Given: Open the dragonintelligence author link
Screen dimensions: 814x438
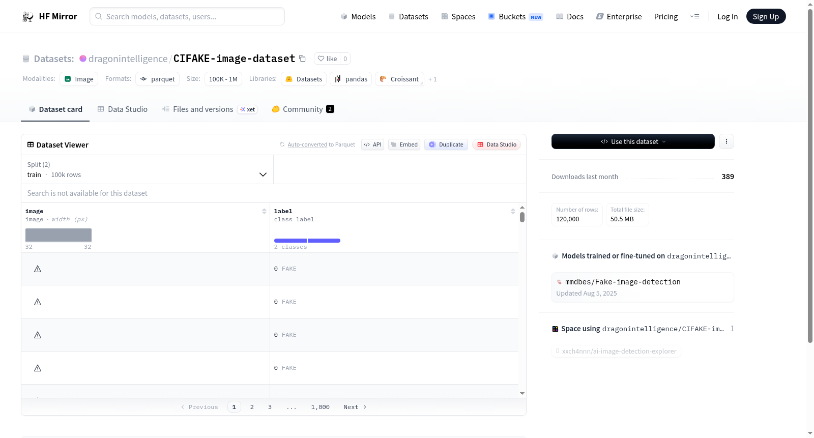Looking at the screenshot, I should click(x=128, y=59).
